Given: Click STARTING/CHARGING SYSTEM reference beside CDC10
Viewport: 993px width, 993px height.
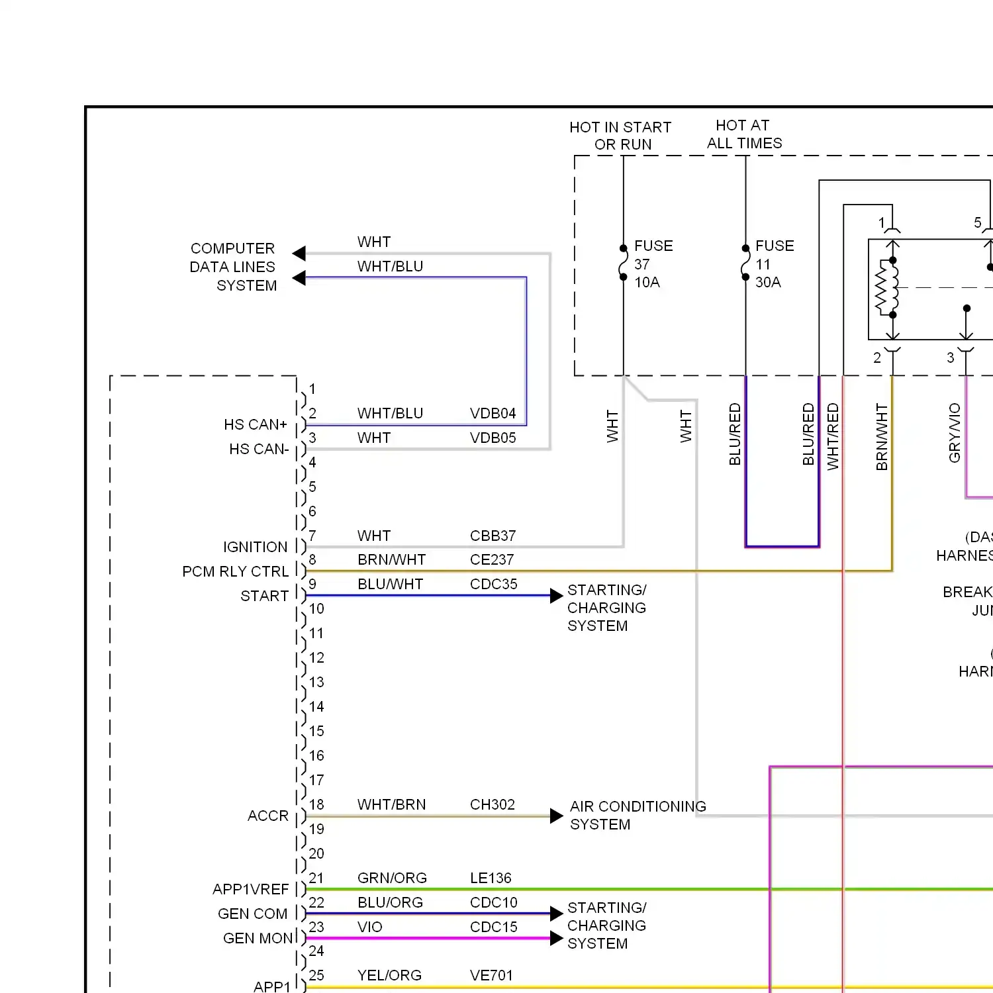Looking at the screenshot, I should (606, 925).
